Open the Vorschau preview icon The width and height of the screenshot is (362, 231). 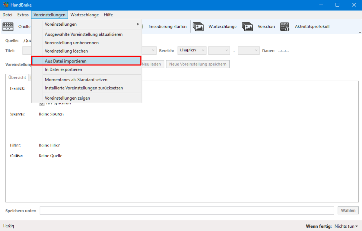pos(247,27)
